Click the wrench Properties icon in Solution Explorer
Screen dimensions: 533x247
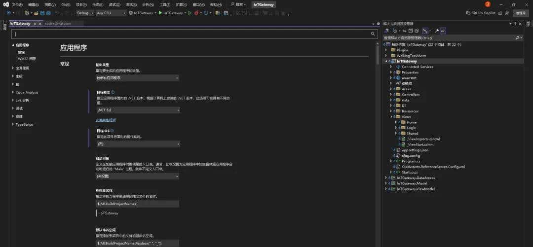coord(437,31)
